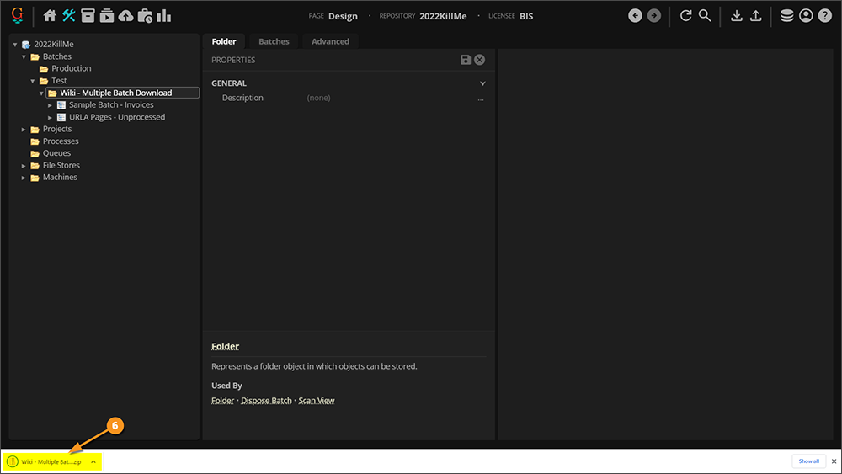Select the Processes folder
This screenshot has width=842, height=474.
pyautogui.click(x=61, y=141)
